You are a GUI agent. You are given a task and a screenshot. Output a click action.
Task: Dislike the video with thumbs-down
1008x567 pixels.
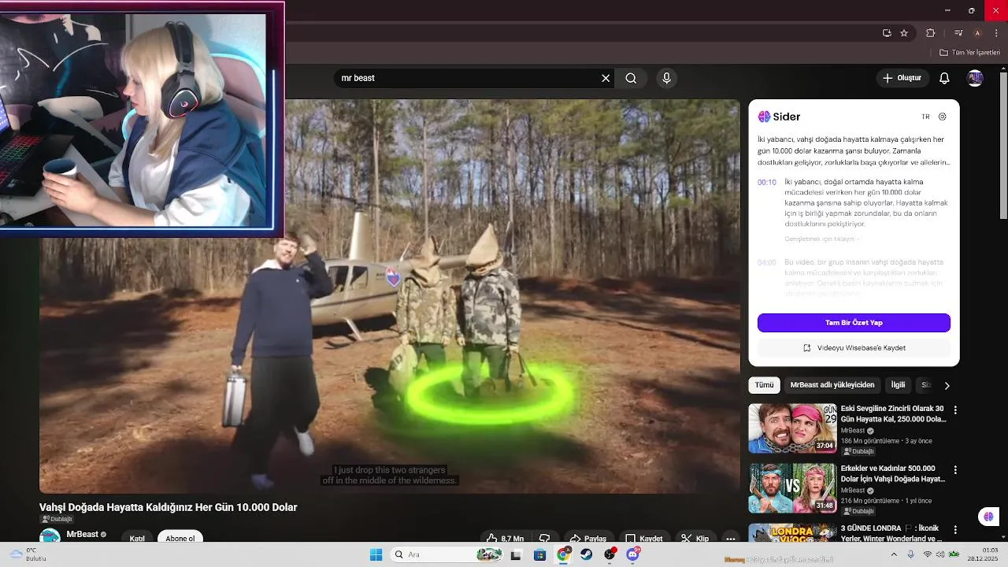point(544,539)
